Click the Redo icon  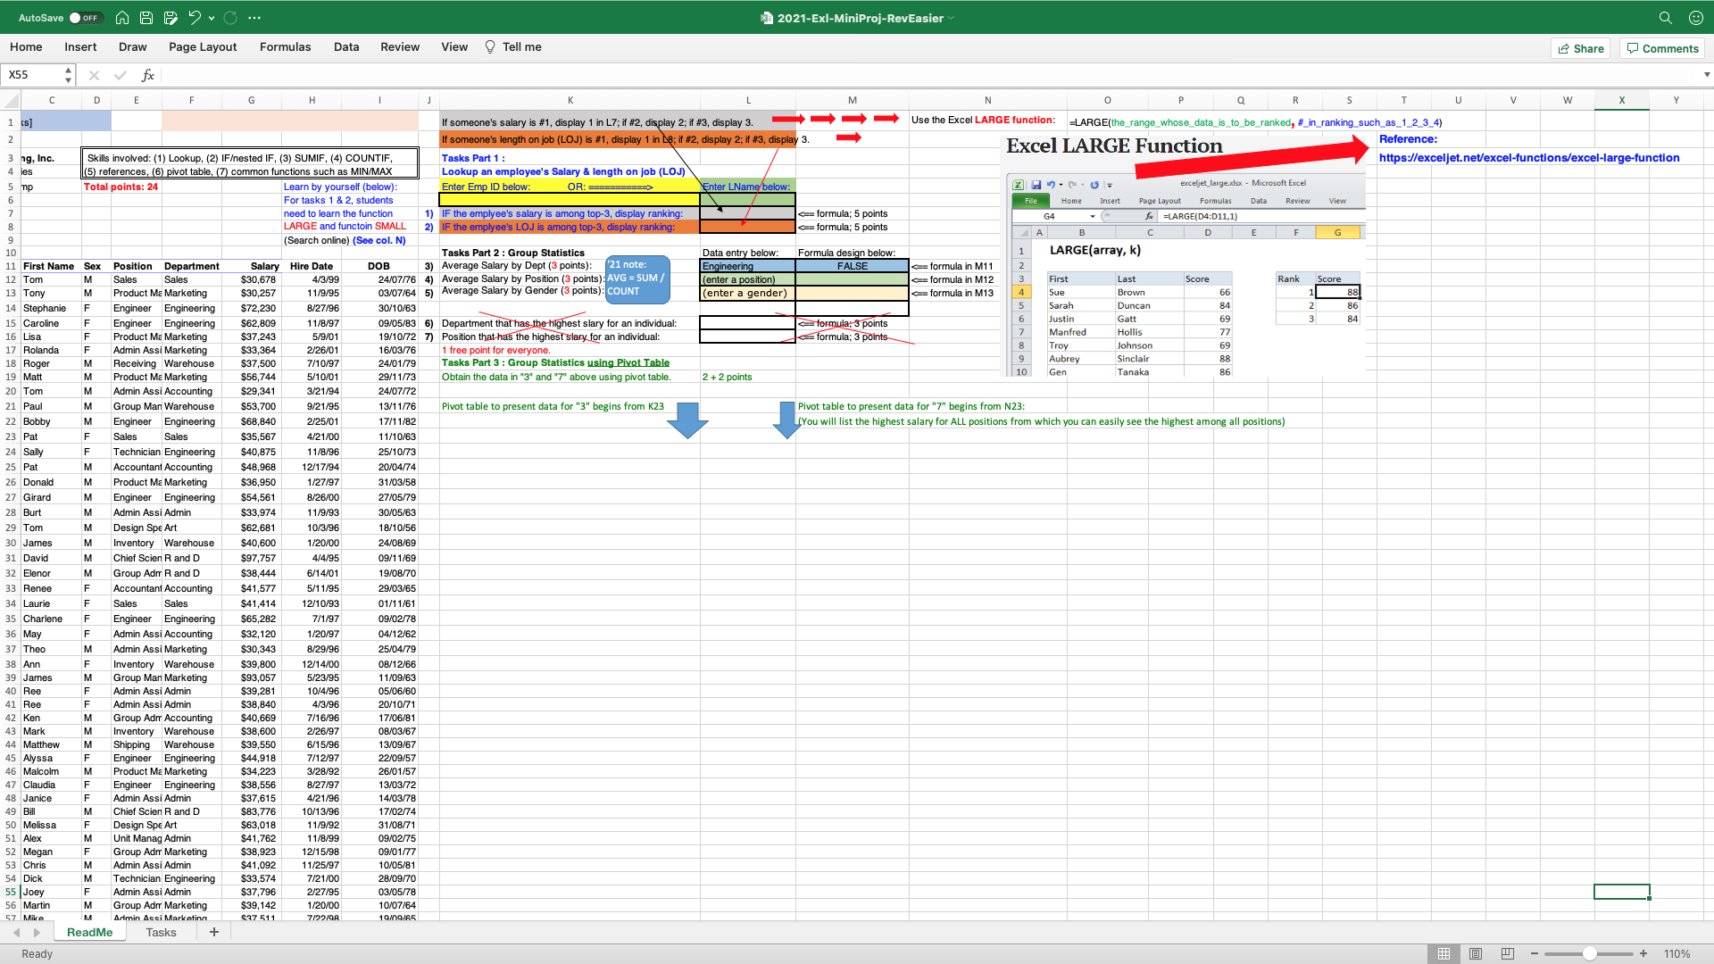coord(230,18)
